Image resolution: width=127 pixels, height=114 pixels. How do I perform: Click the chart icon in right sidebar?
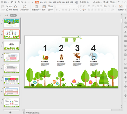click(x=125, y=46)
